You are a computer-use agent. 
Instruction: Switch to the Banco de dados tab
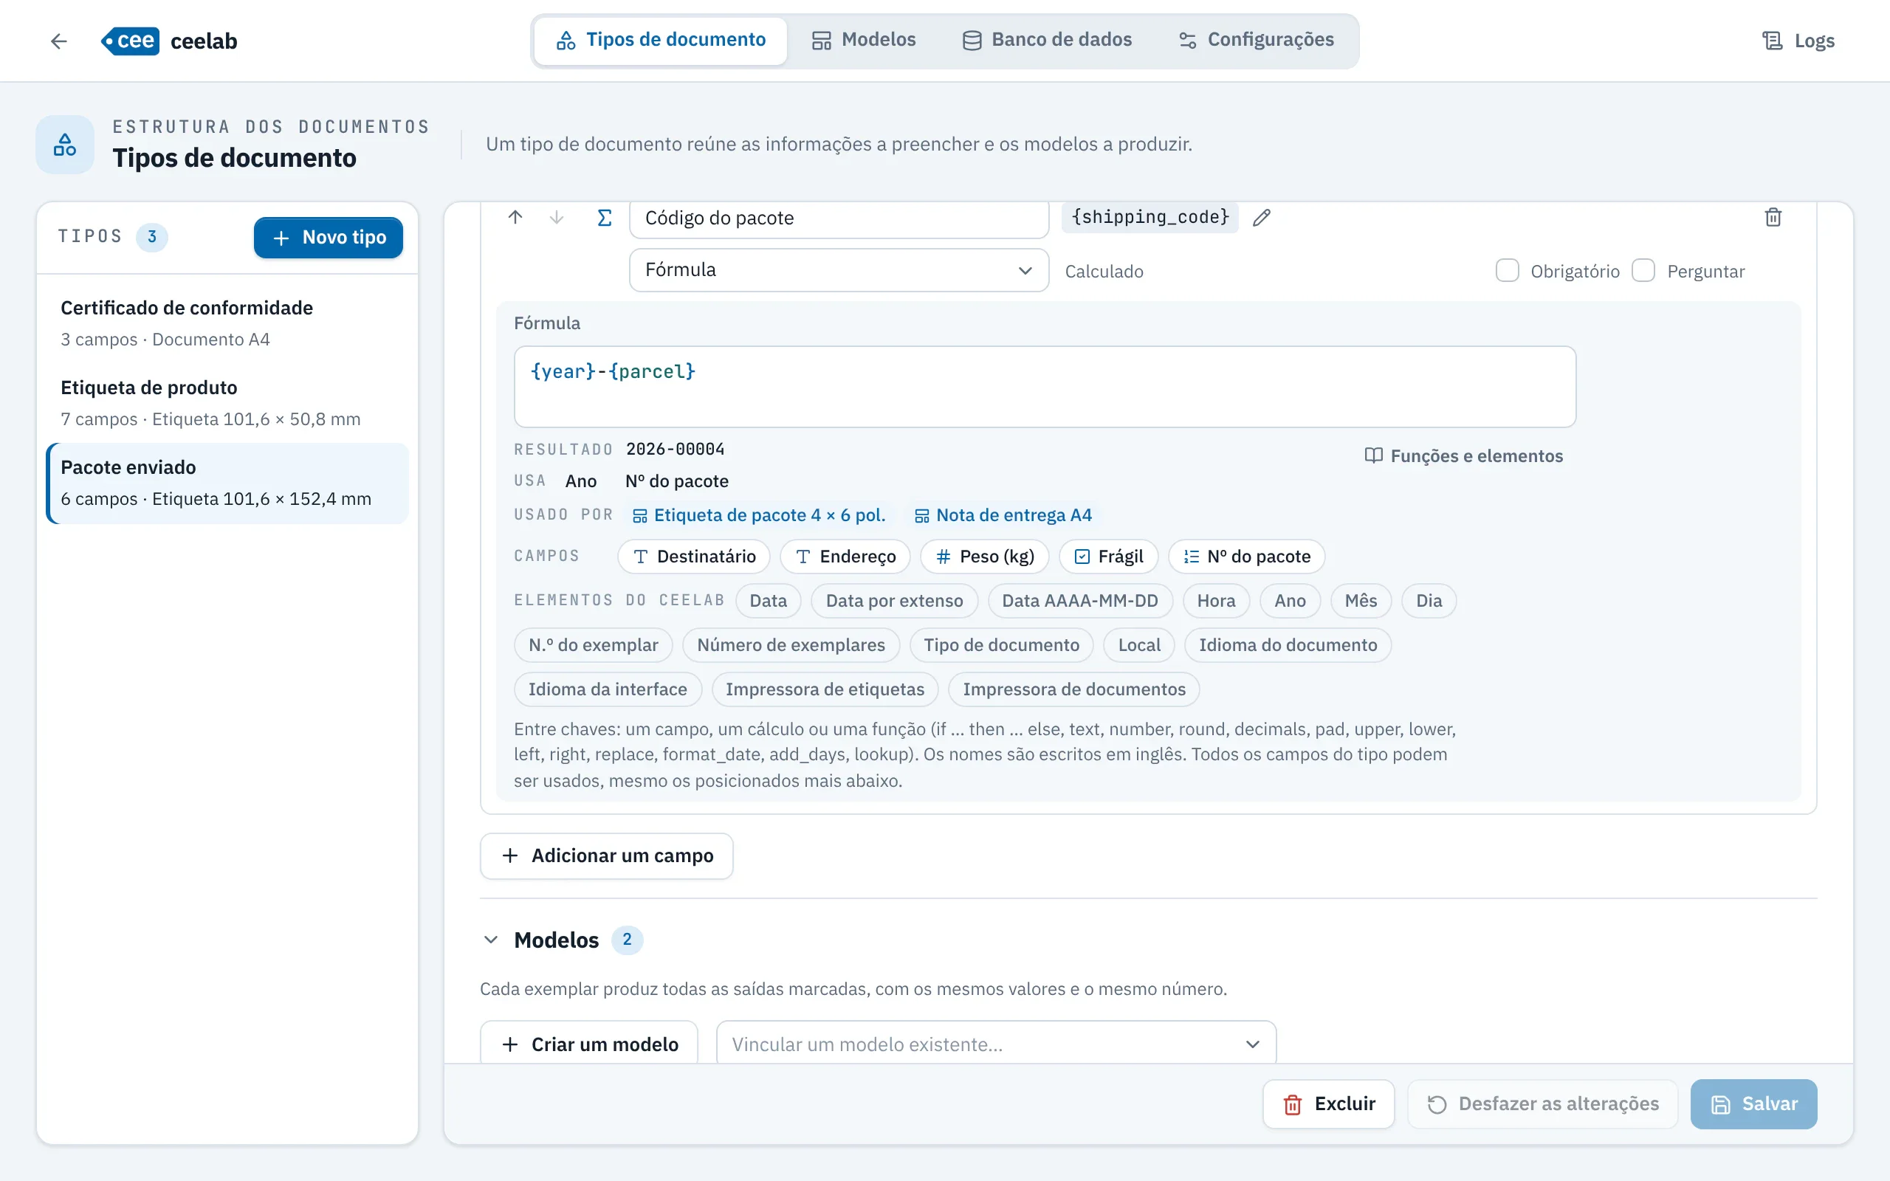coord(1047,41)
